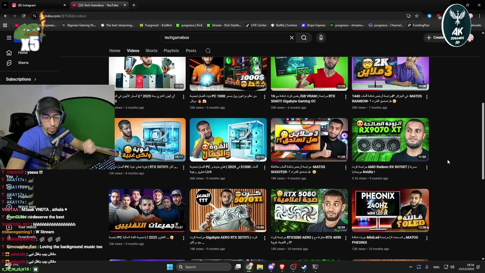Open options menu for RTX5080 AERO video
The height and width of the screenshot is (273, 485).
coord(346,238)
